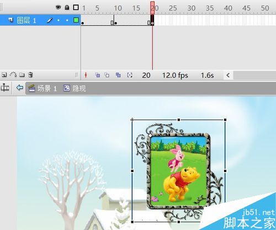This screenshot has height=230, width=276.
Task: Toggle visibility dot for 图层 1
Action: [59, 20]
